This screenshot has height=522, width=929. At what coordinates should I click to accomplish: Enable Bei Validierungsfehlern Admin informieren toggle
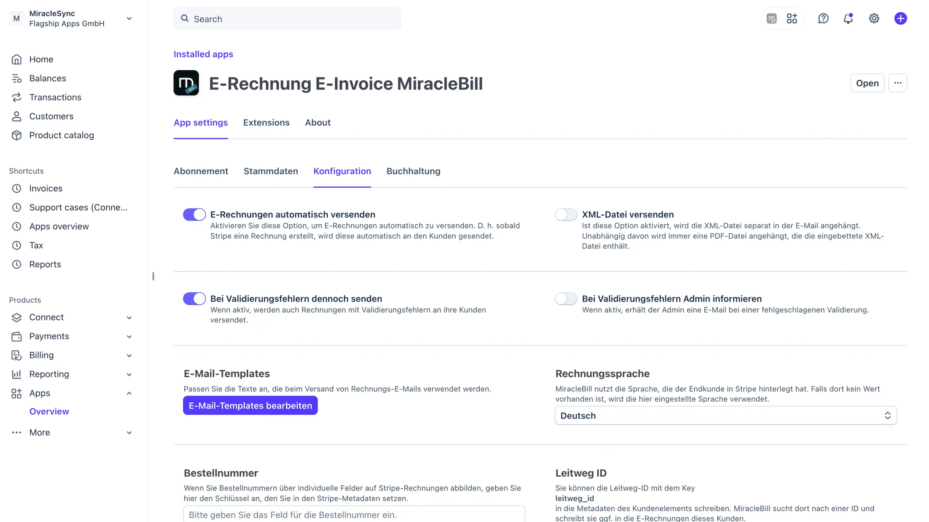point(566,299)
